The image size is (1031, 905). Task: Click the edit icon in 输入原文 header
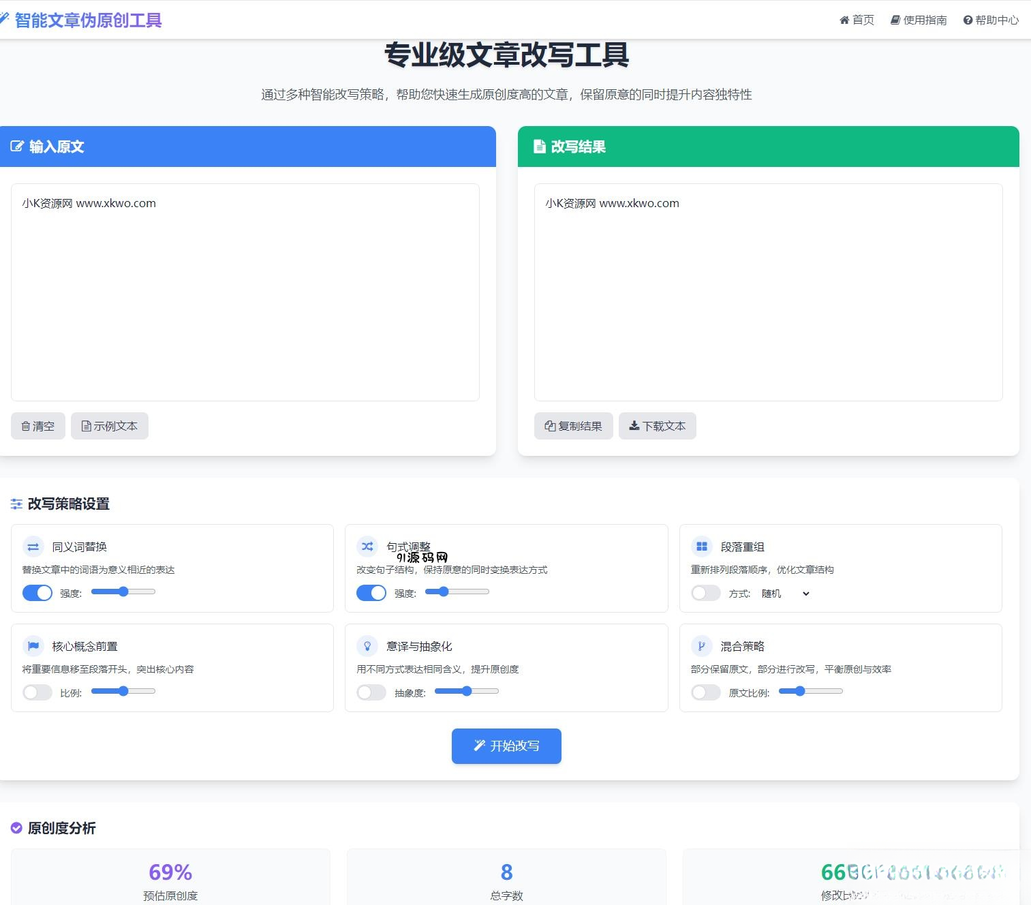point(17,147)
